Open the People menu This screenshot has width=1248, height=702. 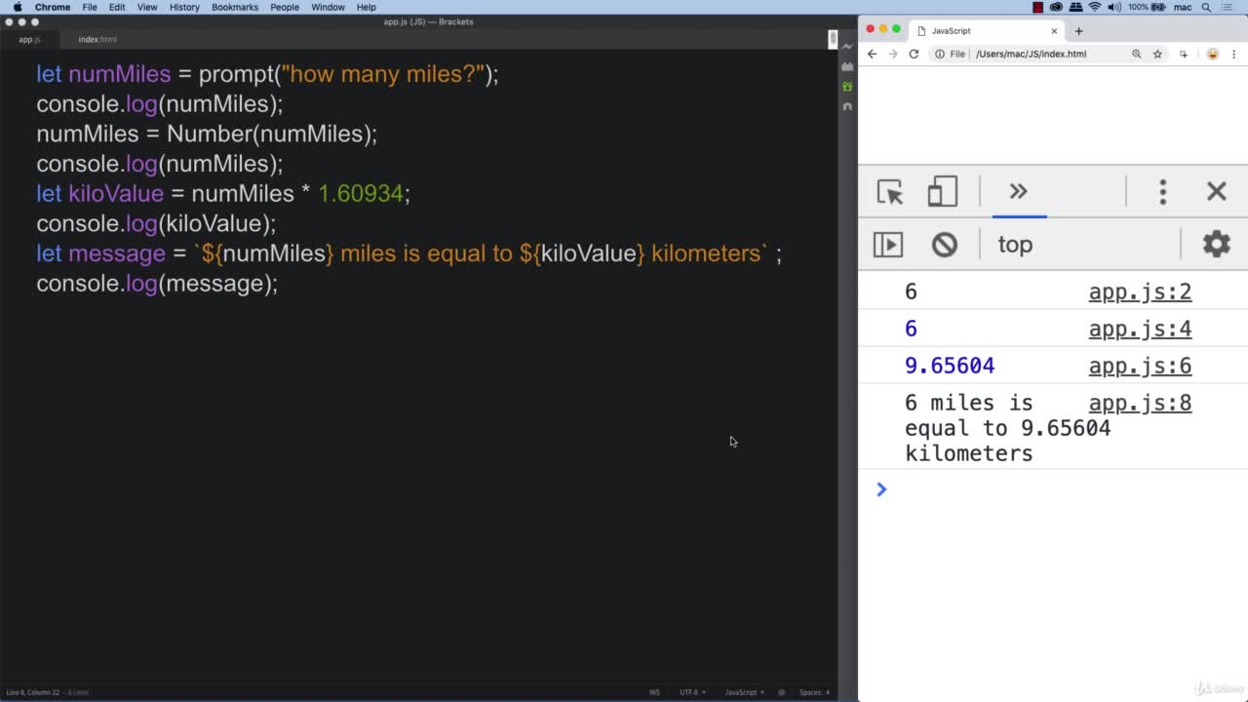[x=285, y=7]
